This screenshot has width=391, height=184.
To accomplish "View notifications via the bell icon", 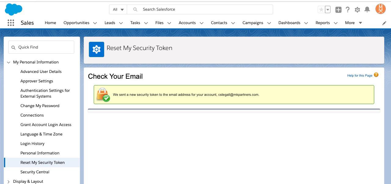I will coord(367,9).
